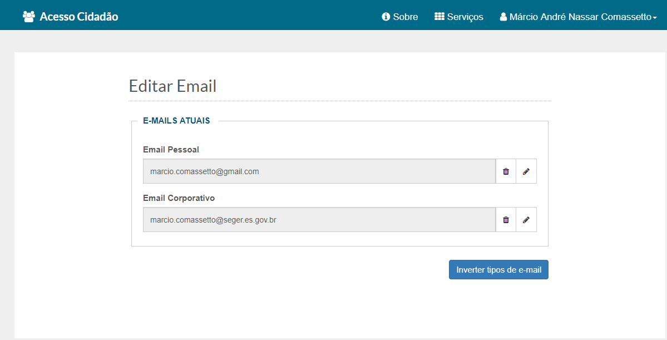Click the Serviços grid icon
This screenshot has width=667, height=340.
click(x=439, y=17)
